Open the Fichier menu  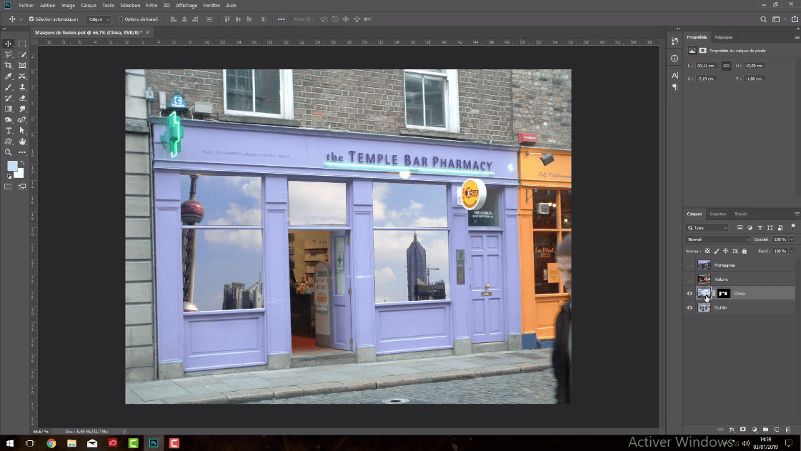[26, 5]
